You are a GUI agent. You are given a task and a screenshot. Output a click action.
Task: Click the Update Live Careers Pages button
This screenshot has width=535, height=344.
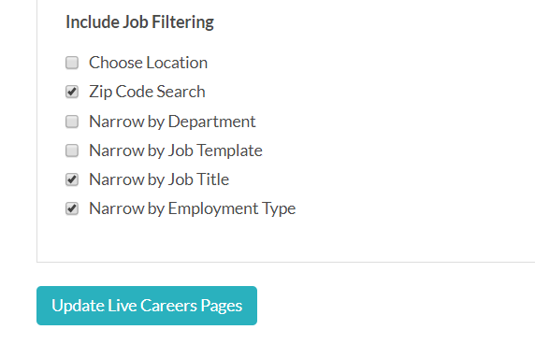click(147, 306)
